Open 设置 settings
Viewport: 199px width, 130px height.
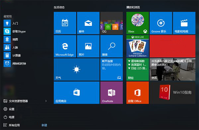[x=9, y=109]
